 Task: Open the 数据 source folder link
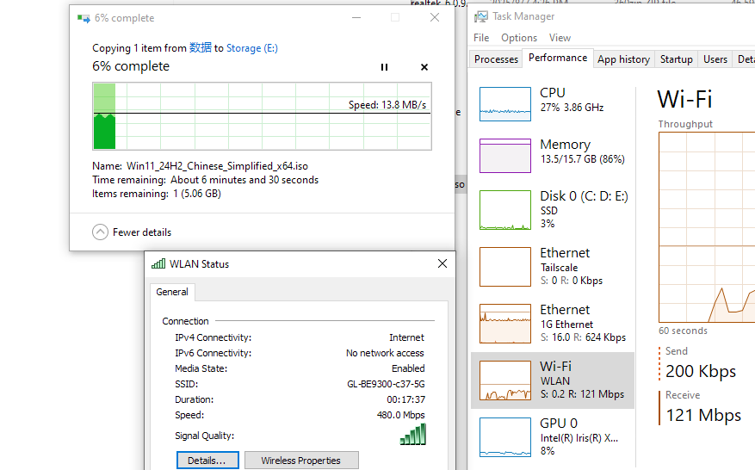[200, 48]
